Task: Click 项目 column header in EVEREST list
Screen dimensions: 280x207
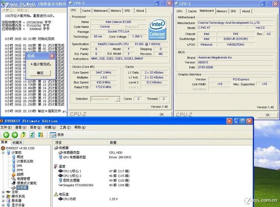Action: point(80,143)
